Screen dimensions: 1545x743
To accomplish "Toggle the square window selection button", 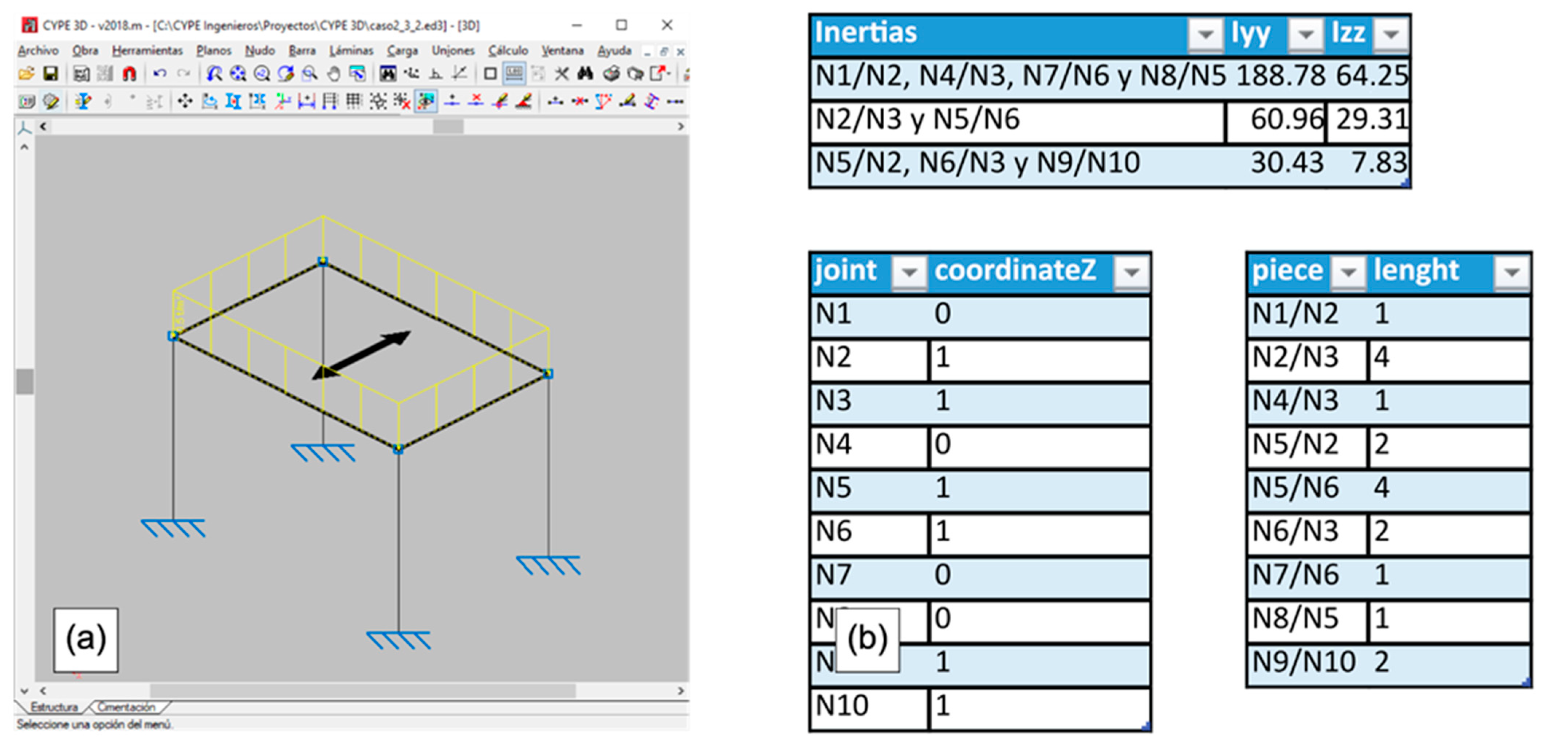I will [490, 74].
